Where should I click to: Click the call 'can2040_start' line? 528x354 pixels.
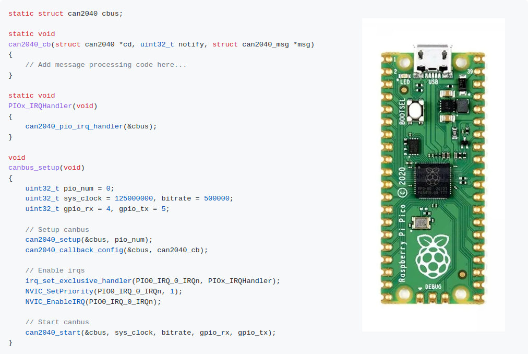(x=150, y=333)
